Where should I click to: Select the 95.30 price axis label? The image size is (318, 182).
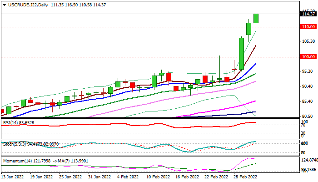pos(308,71)
